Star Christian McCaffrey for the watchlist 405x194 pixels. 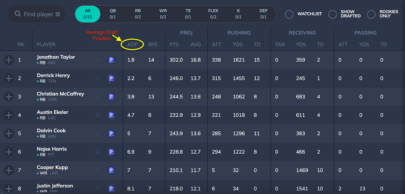tap(98, 97)
